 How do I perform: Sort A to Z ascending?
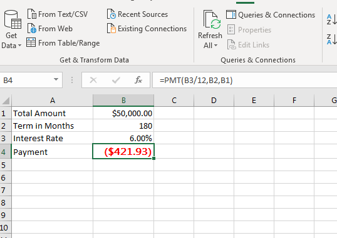click(331, 19)
